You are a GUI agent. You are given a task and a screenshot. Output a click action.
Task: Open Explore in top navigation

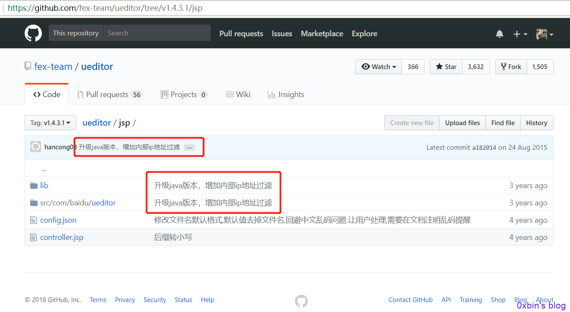pos(364,34)
